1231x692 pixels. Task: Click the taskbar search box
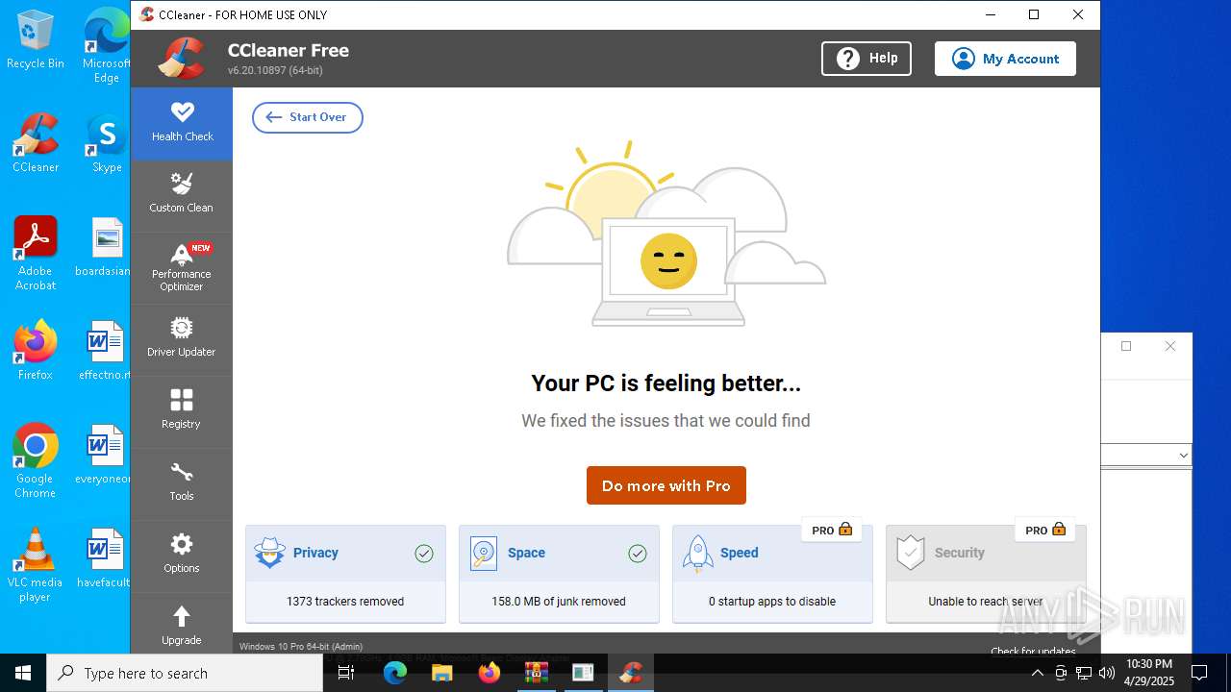click(x=185, y=673)
